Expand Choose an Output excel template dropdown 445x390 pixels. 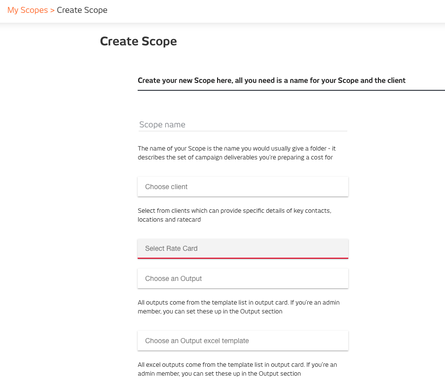tap(243, 341)
